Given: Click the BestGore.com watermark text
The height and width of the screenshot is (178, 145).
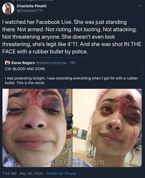Looking at the screenshot, I should [x=74, y=162].
